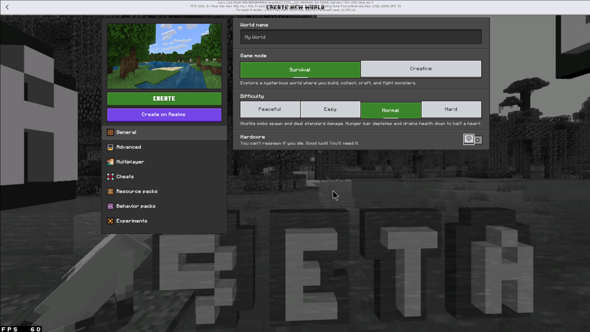
Task: Click the green CREATE button
Action: [x=164, y=99]
